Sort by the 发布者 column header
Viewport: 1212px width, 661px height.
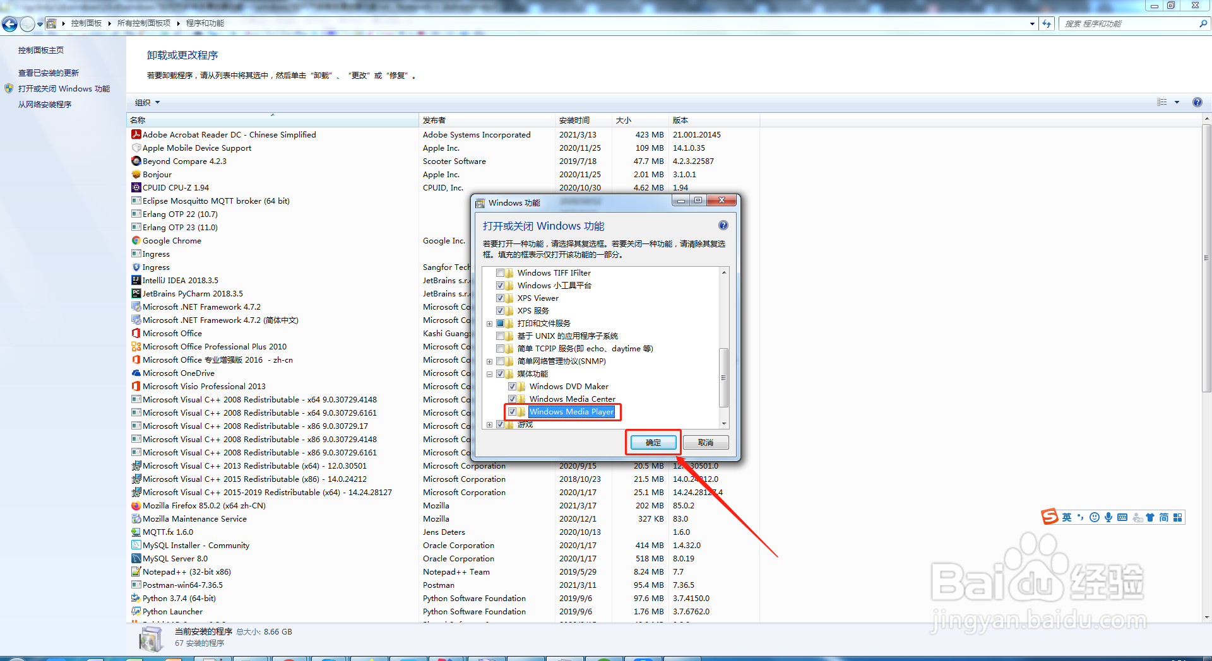click(487, 120)
